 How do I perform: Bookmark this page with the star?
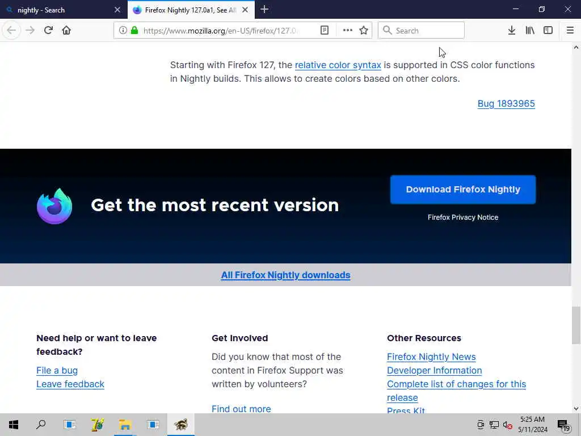point(364,31)
